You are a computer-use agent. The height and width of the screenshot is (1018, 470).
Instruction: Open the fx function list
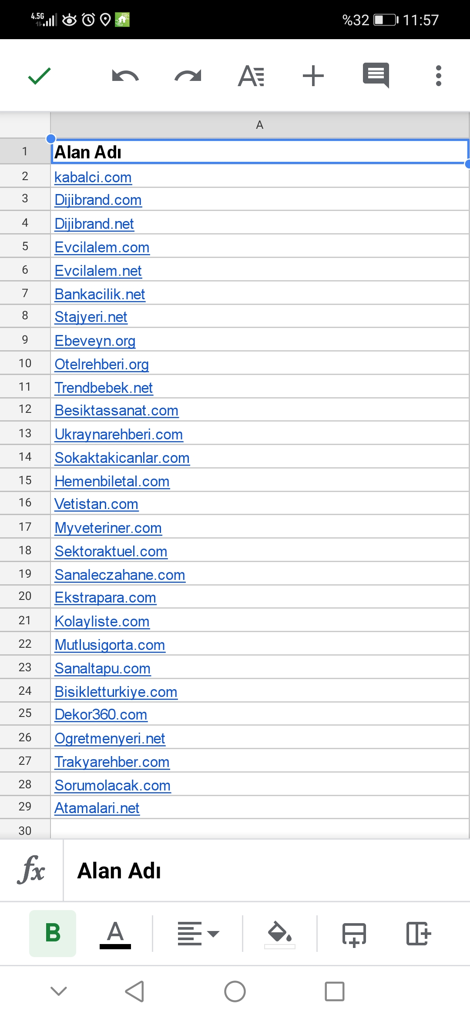tap(31, 870)
